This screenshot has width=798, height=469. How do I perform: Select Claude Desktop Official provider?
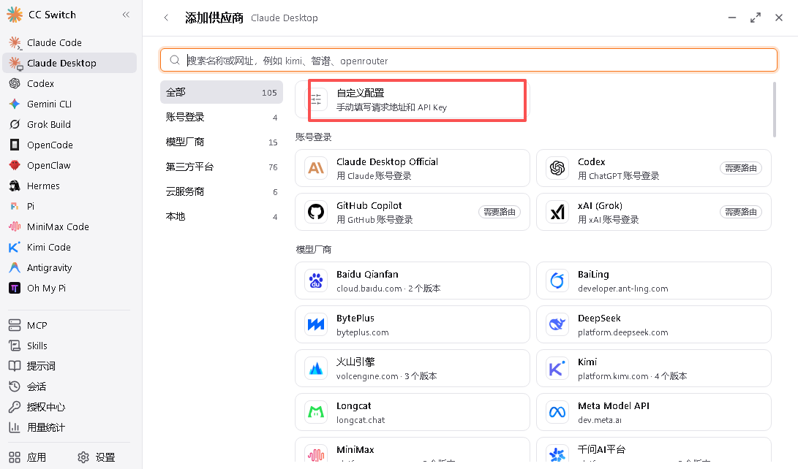click(413, 168)
